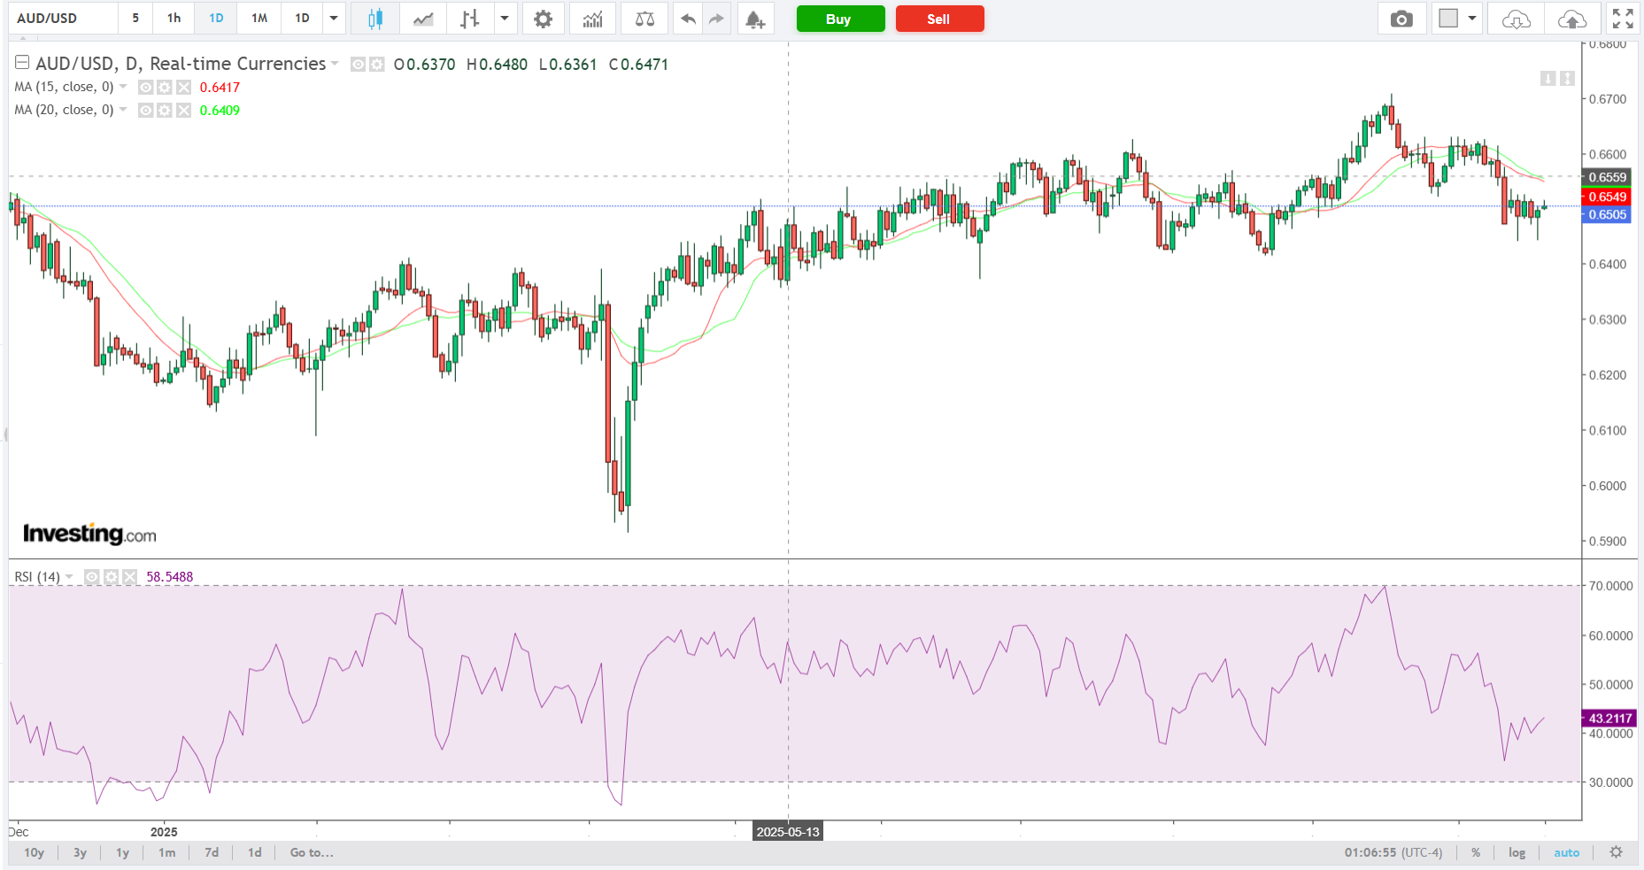Switch to the 1M interval tab

(x=259, y=19)
